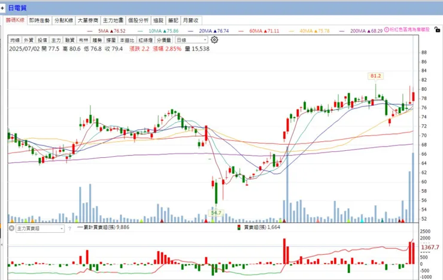Click the 10MA 75.86 legend entry
The width and height of the screenshot is (443, 280).
click(158, 31)
